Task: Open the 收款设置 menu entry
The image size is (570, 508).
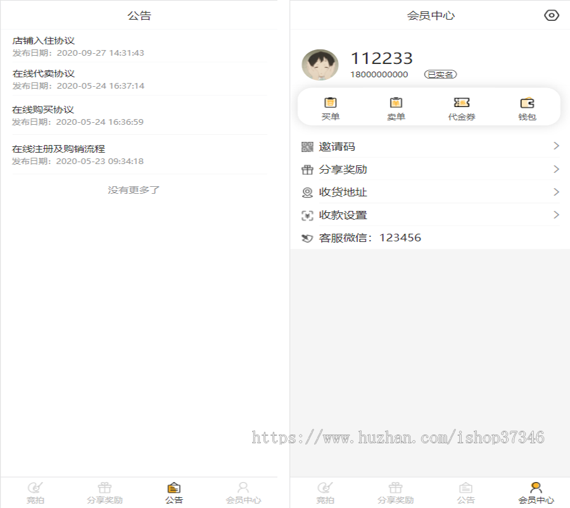Action: point(430,215)
